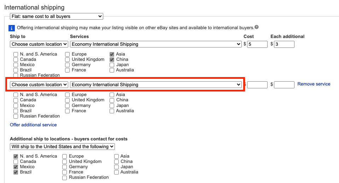This screenshot has width=339, height=183.
Task: Click the first service Cost field showing 5
Action: pyautogui.click(x=257, y=44)
